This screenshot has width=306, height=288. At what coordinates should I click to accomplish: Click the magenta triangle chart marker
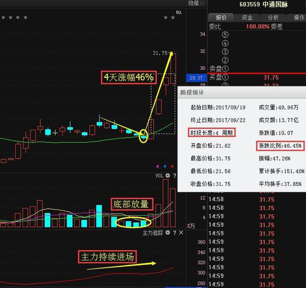pos(157,166)
